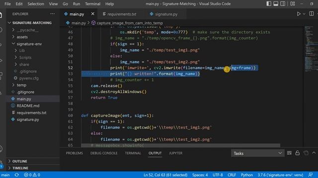
Task: Change encoding UTF-8 in status bar
Action: click(x=218, y=175)
